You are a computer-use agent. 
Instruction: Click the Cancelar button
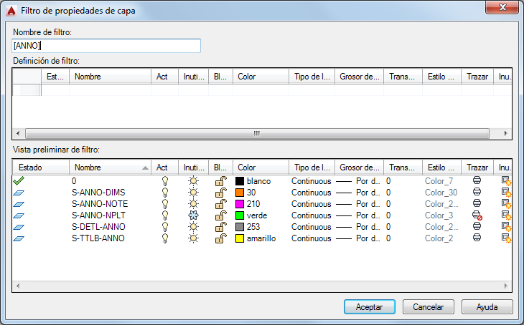click(428, 306)
